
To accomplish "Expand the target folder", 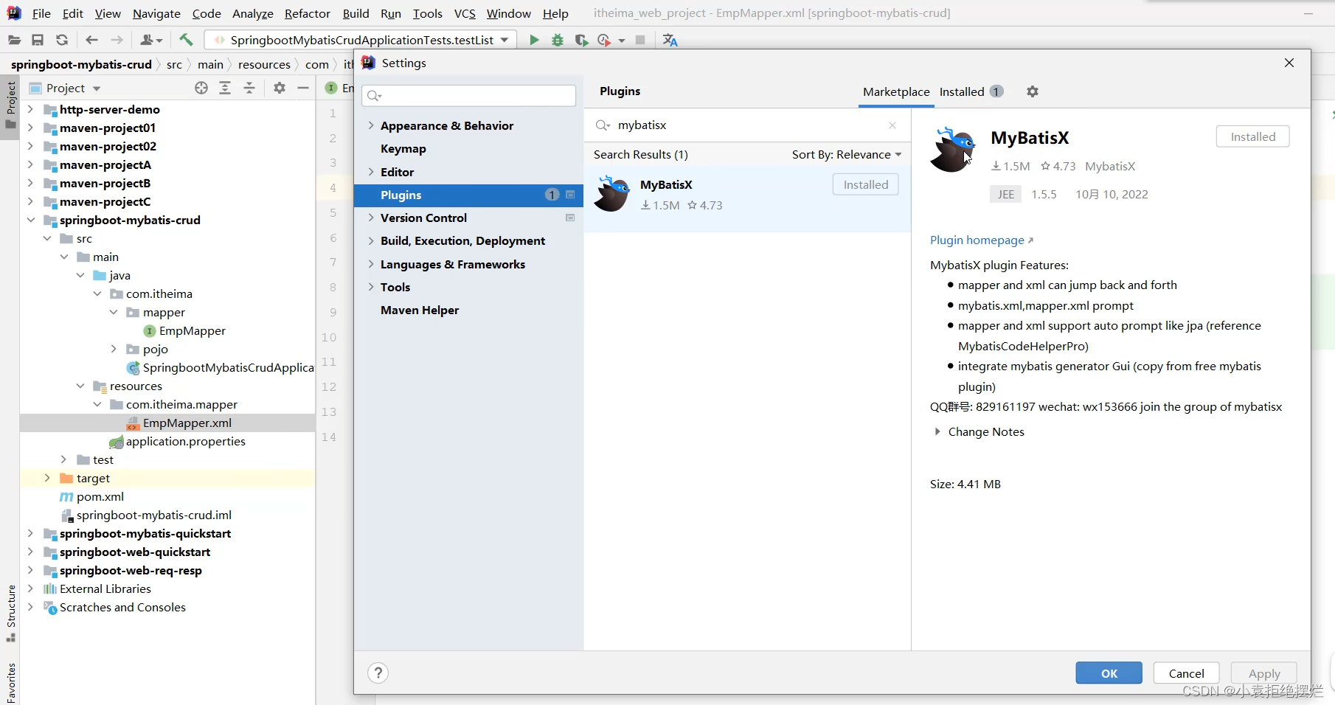I will pyautogui.click(x=47, y=478).
